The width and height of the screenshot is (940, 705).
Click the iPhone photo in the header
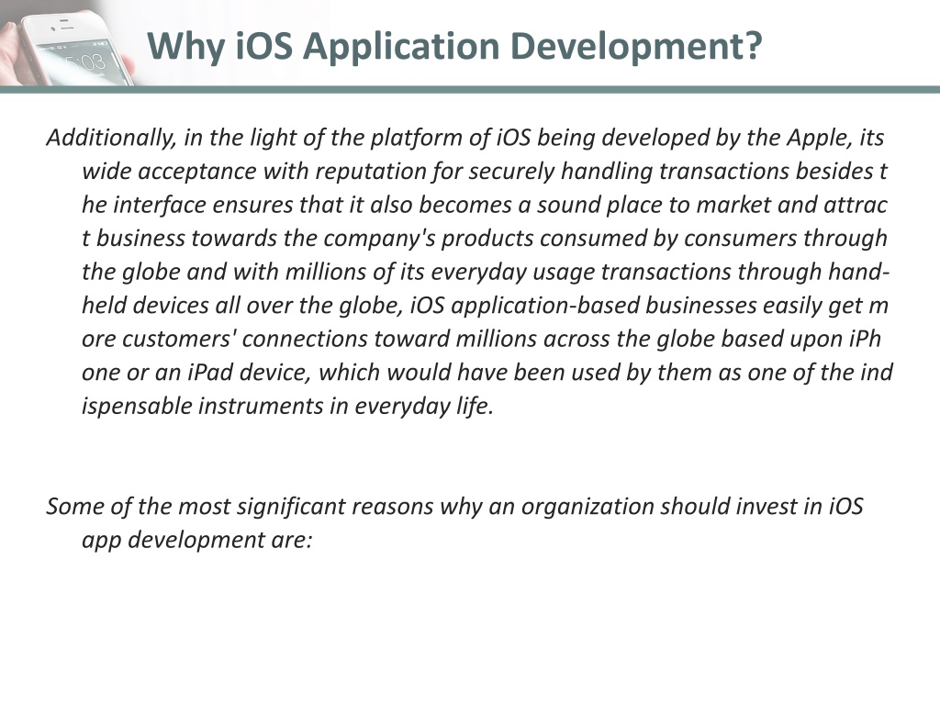[69, 43]
